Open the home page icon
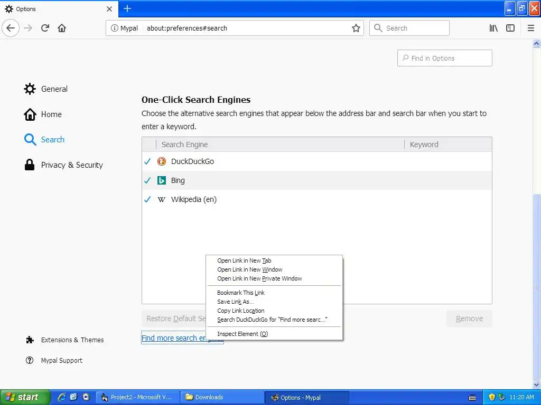 [x=62, y=28]
